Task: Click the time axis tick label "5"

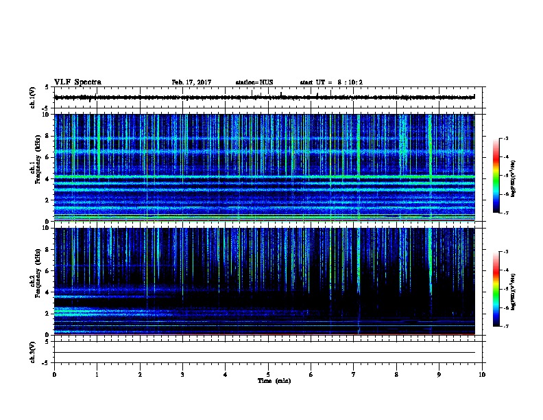Action: point(268,375)
